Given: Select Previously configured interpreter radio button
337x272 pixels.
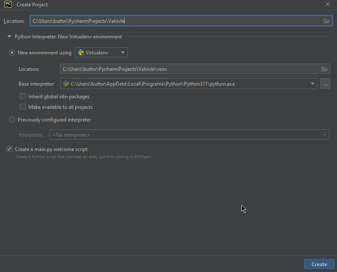Looking at the screenshot, I should 12,120.
